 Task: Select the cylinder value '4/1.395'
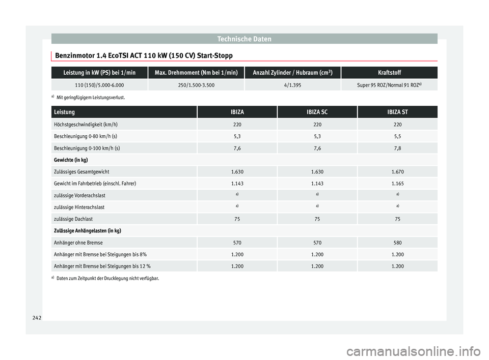pyautogui.click(x=292, y=85)
